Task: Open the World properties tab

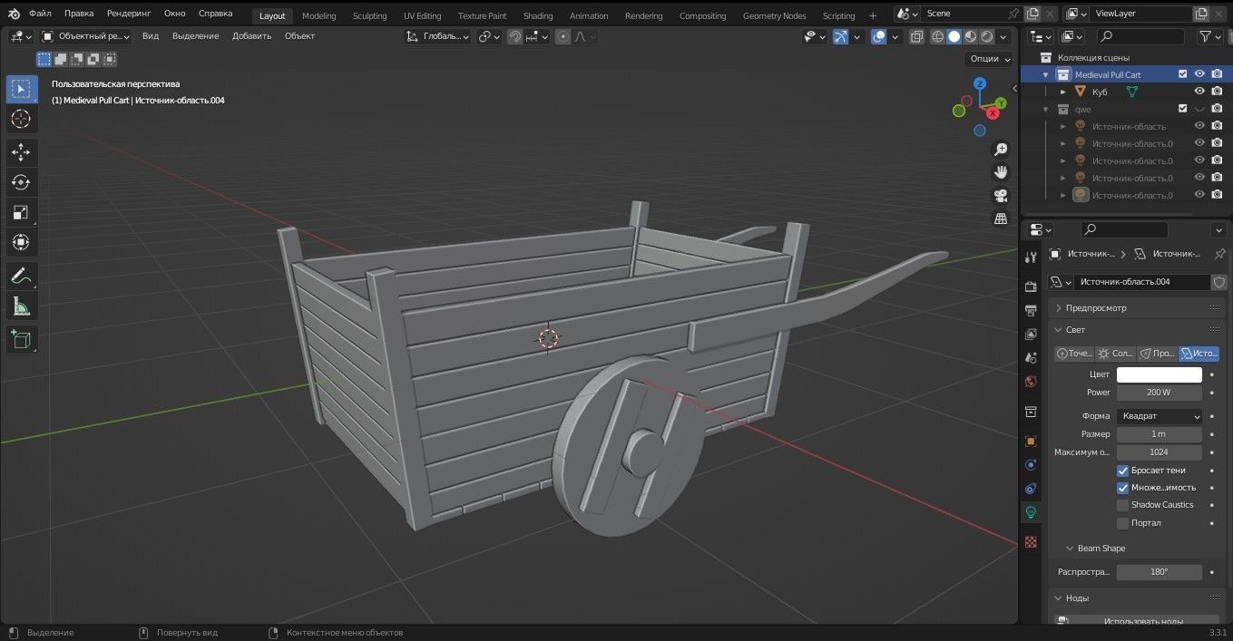Action: coord(1031,381)
